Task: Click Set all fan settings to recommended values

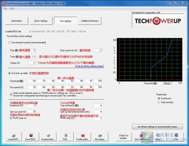Action: coord(157,127)
